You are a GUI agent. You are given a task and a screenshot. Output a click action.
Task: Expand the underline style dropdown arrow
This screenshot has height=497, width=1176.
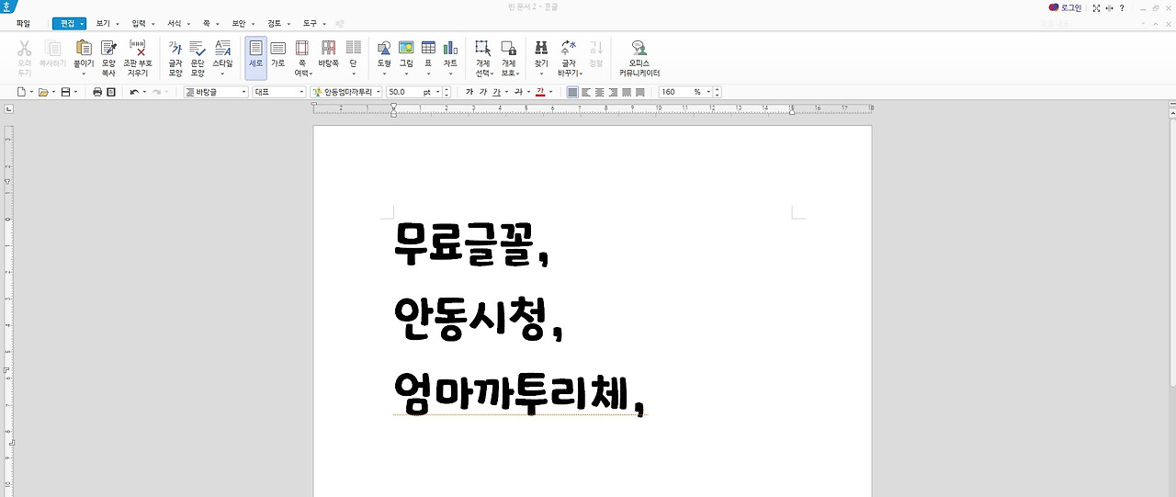(x=506, y=92)
